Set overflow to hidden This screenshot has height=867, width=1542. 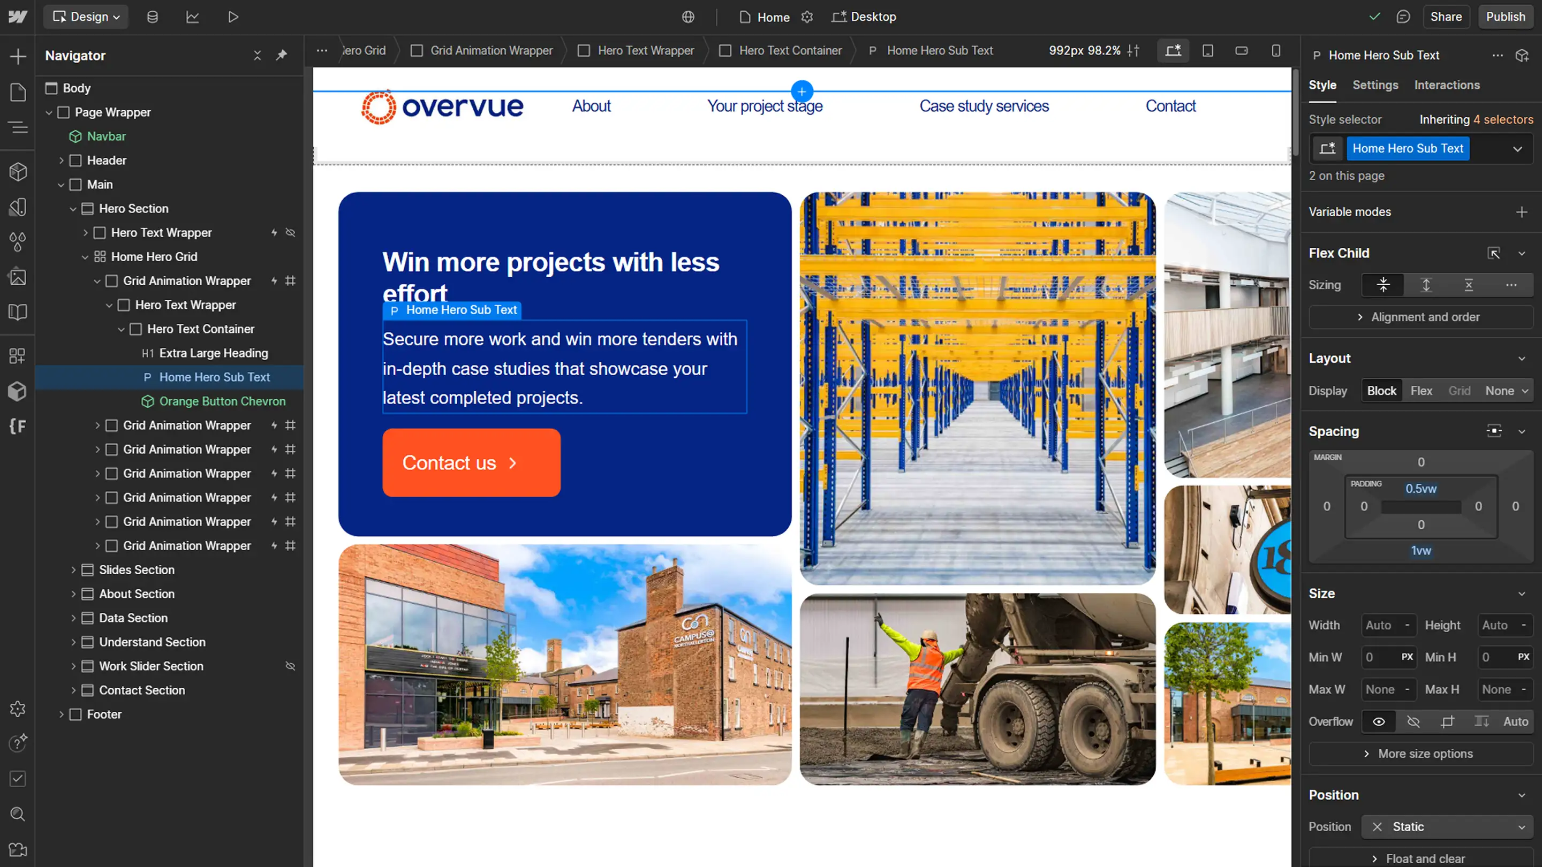1413,721
